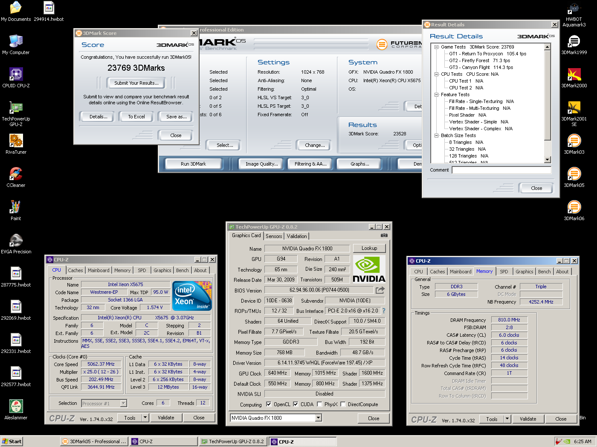597x447 pixels.
Task: Switch to the SPD tab in right CPU-Z
Action: pyautogui.click(x=504, y=272)
